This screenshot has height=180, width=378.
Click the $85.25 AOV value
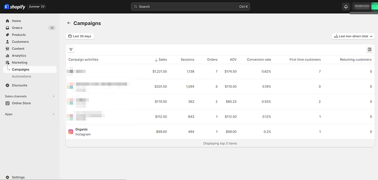(x=231, y=102)
